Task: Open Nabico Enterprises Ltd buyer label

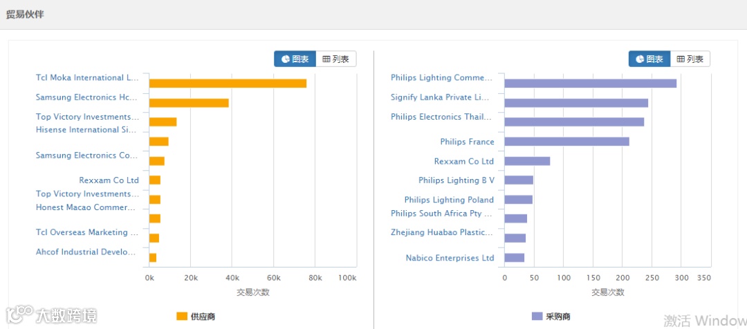Action: (x=450, y=258)
